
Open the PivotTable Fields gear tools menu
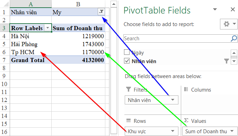tap(229, 24)
